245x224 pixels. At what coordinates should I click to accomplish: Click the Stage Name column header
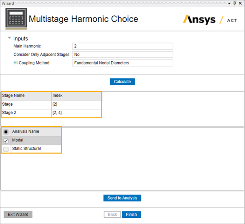(x=26, y=96)
